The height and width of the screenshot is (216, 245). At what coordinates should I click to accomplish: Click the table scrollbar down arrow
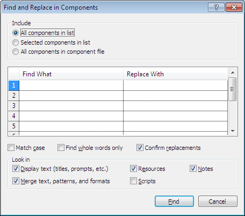[233, 131]
